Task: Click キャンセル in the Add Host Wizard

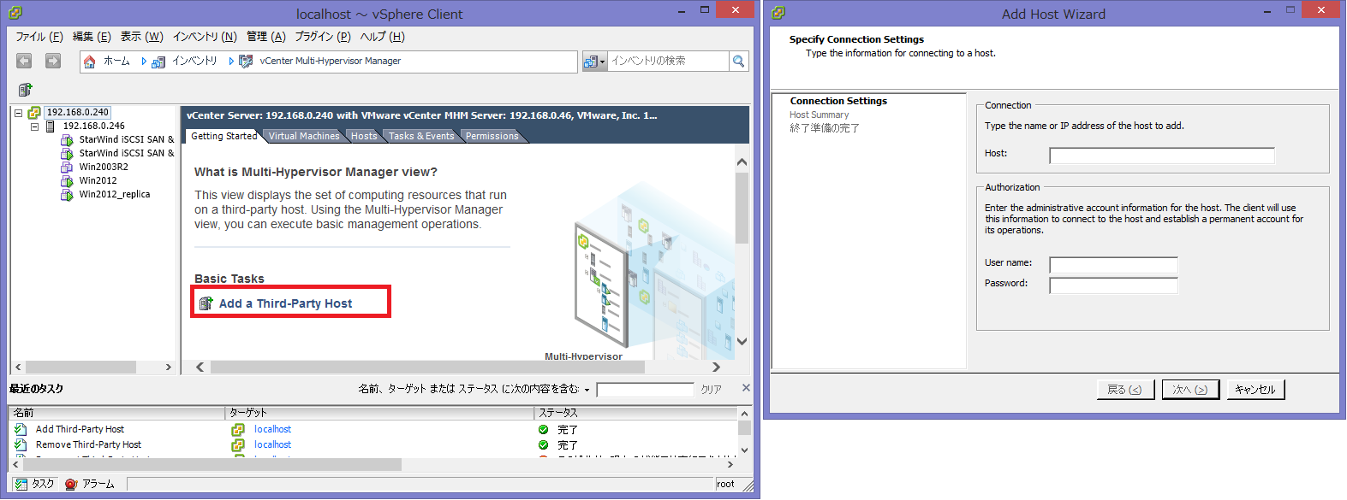Action: tap(1255, 390)
